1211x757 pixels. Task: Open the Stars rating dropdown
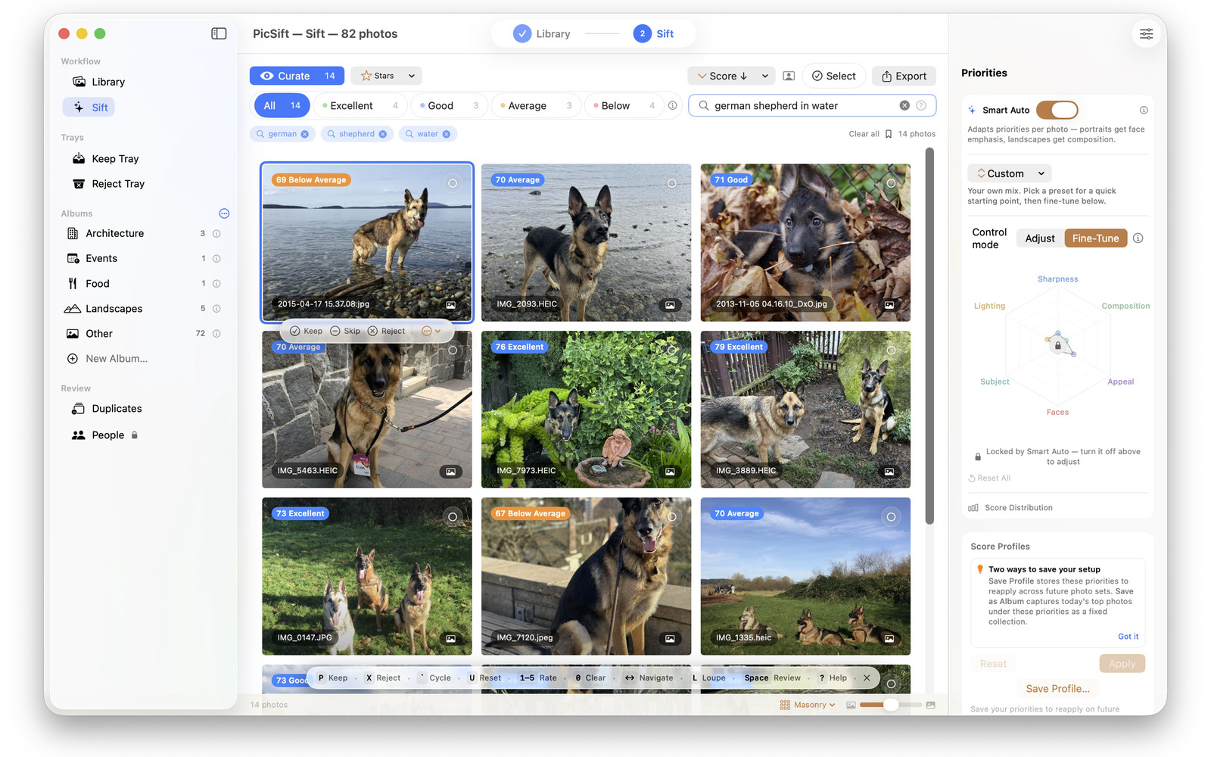[386, 76]
